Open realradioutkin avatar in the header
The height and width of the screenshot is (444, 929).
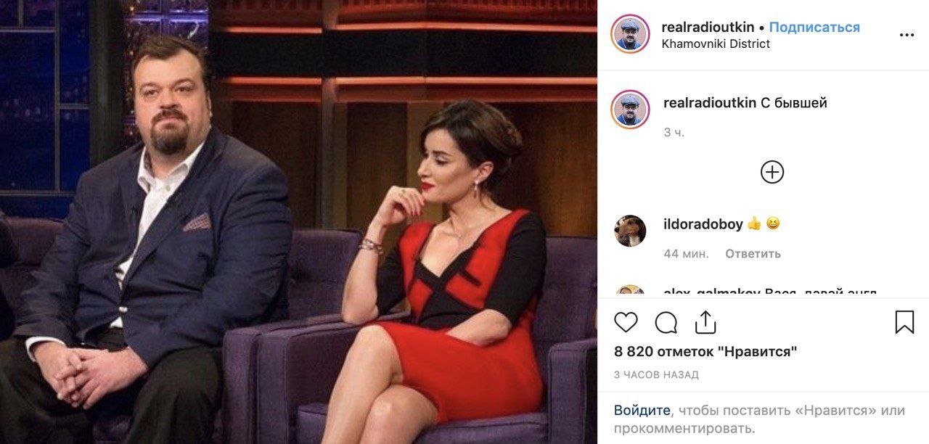tap(630, 34)
